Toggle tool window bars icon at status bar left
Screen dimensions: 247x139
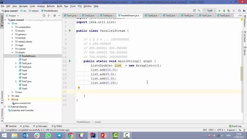[3, 130]
